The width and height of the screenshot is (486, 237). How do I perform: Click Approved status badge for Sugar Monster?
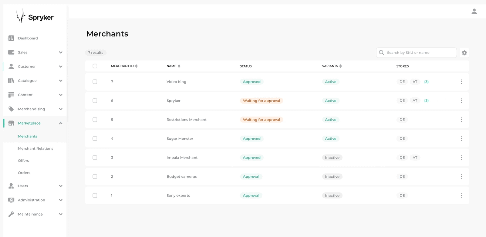[252, 139]
